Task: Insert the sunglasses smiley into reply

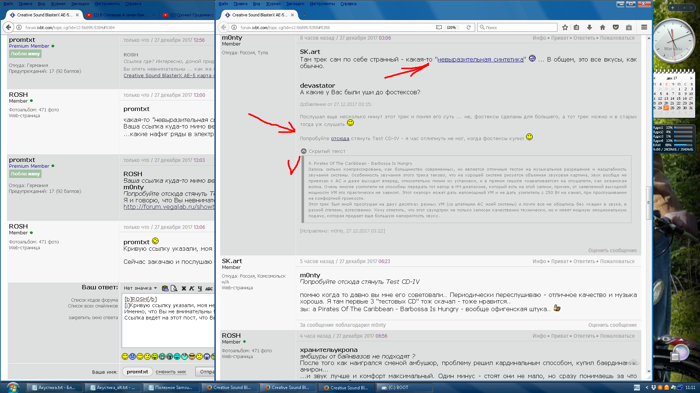Action: coord(192,356)
